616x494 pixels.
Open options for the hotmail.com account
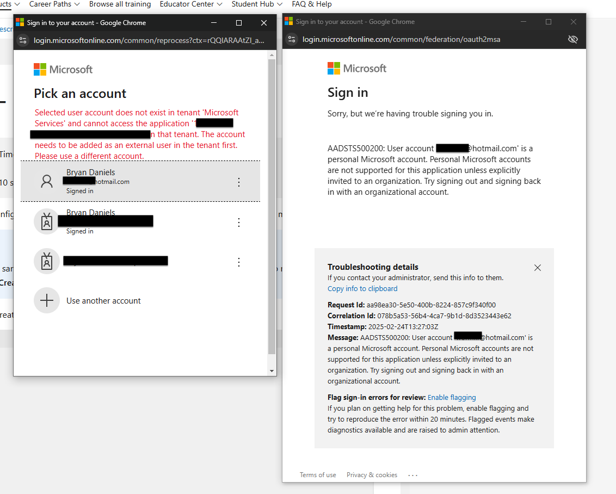(239, 182)
